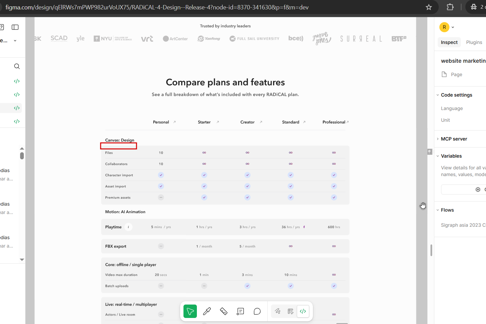Viewport: 486px width, 324px height.
Task: Select the 'Collaborators' row label
Action: 116,164
